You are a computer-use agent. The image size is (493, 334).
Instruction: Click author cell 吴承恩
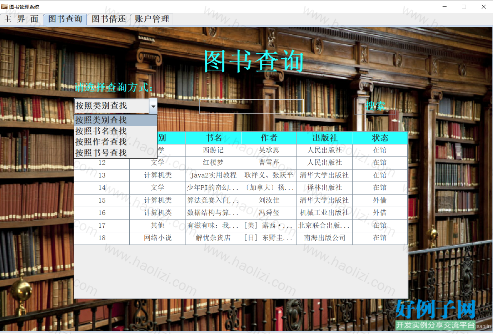tap(269, 150)
